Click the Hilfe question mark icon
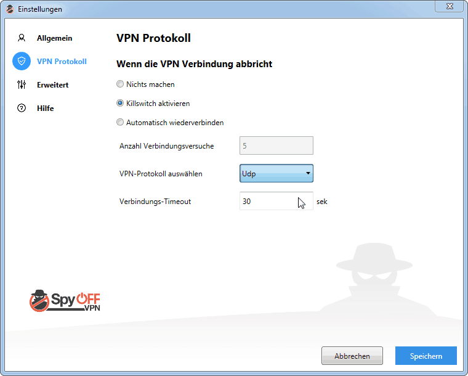 (x=22, y=108)
